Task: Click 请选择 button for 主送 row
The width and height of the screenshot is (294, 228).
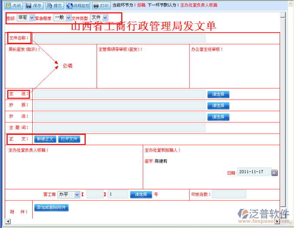Action: click(218, 94)
